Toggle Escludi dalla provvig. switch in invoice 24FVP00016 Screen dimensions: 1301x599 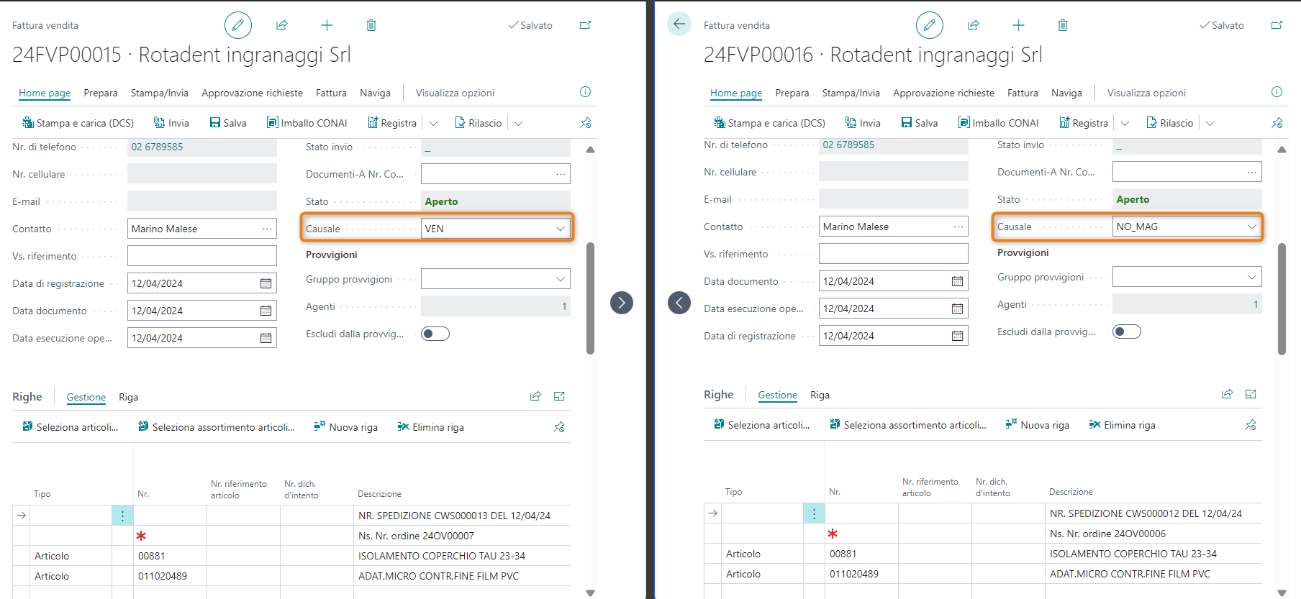1126,331
